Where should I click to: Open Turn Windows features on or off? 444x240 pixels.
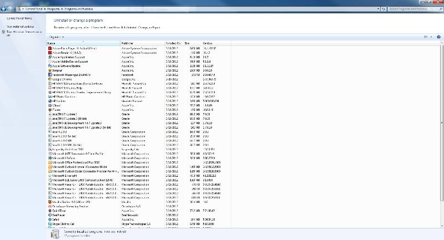click(x=24, y=34)
